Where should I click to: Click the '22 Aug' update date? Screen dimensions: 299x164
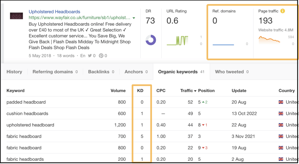[x=239, y=125]
